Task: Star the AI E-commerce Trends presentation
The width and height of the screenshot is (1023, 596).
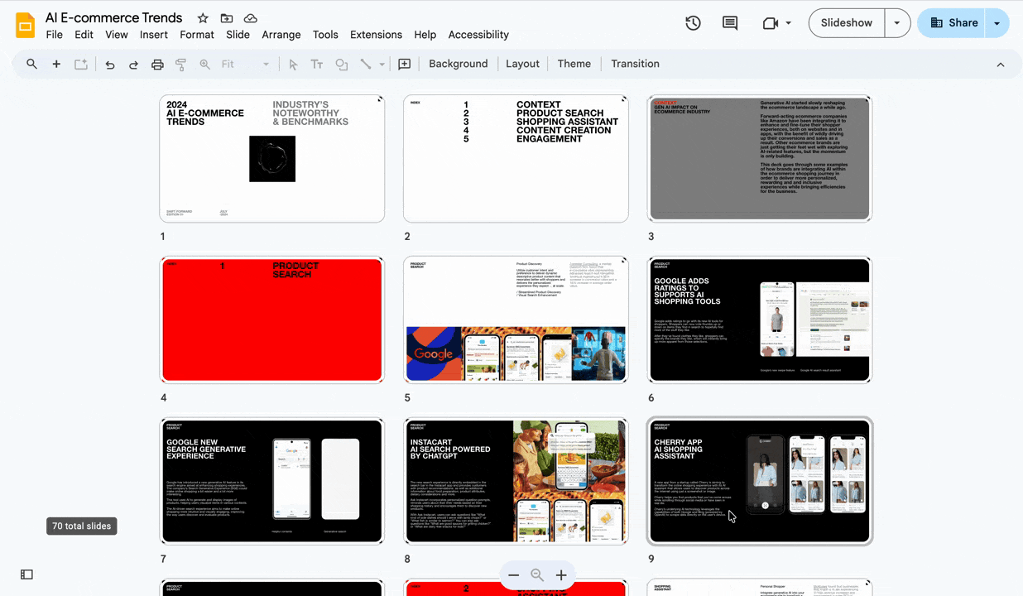Action: (203, 18)
